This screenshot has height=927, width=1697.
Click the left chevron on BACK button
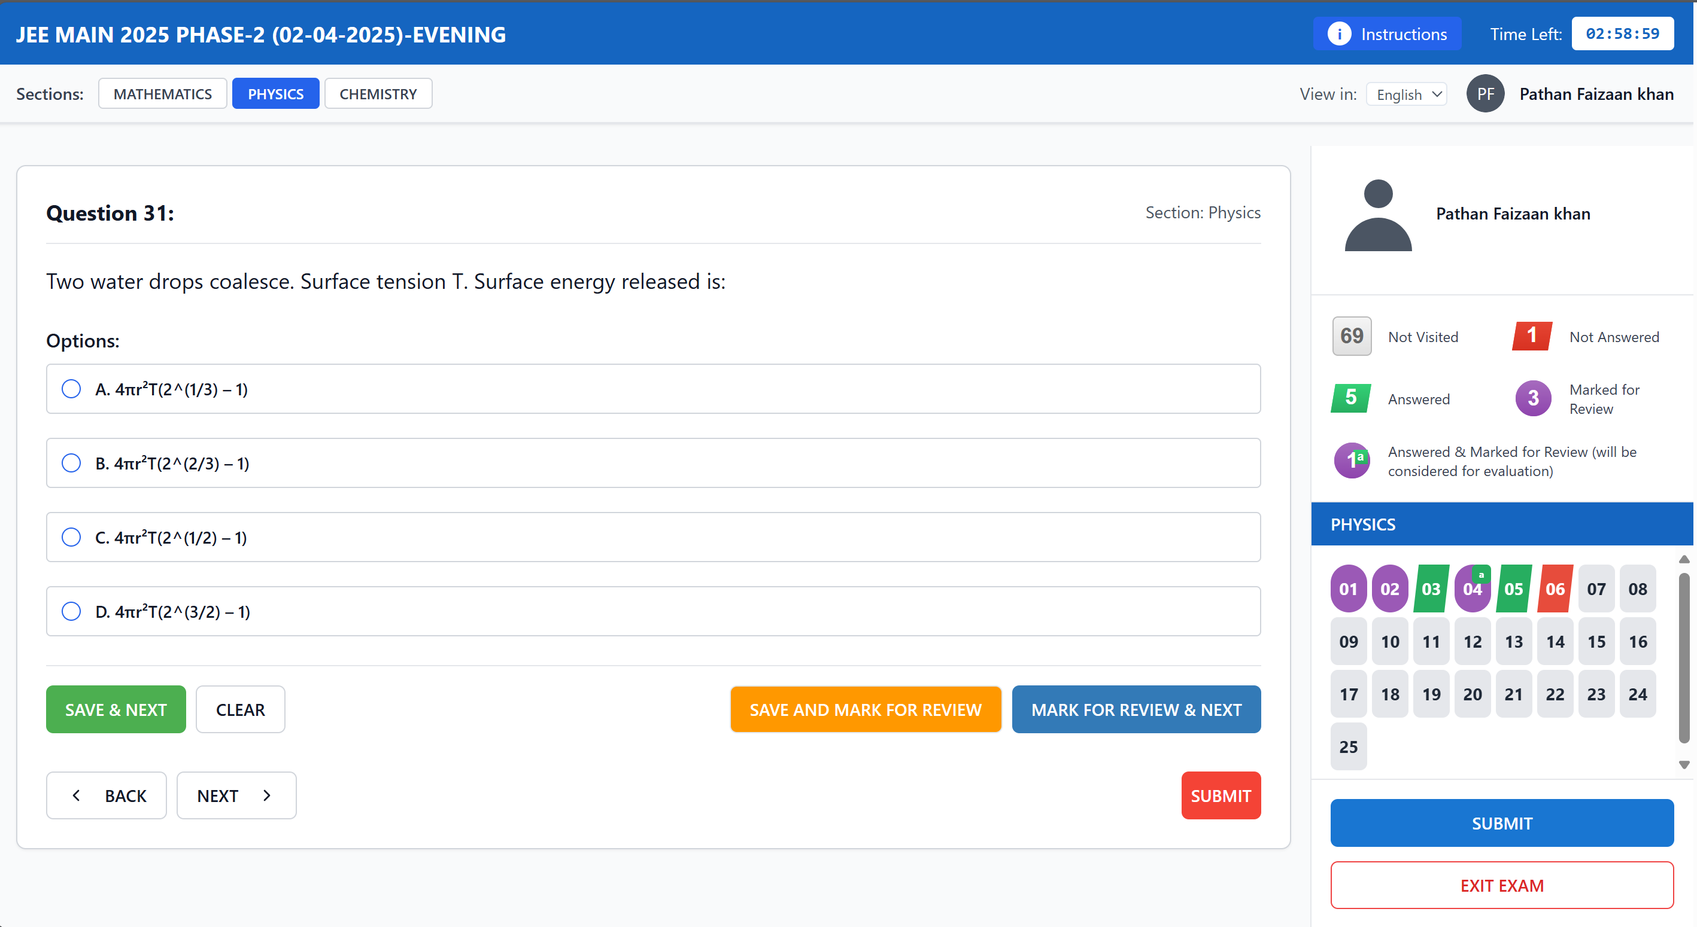click(x=77, y=795)
